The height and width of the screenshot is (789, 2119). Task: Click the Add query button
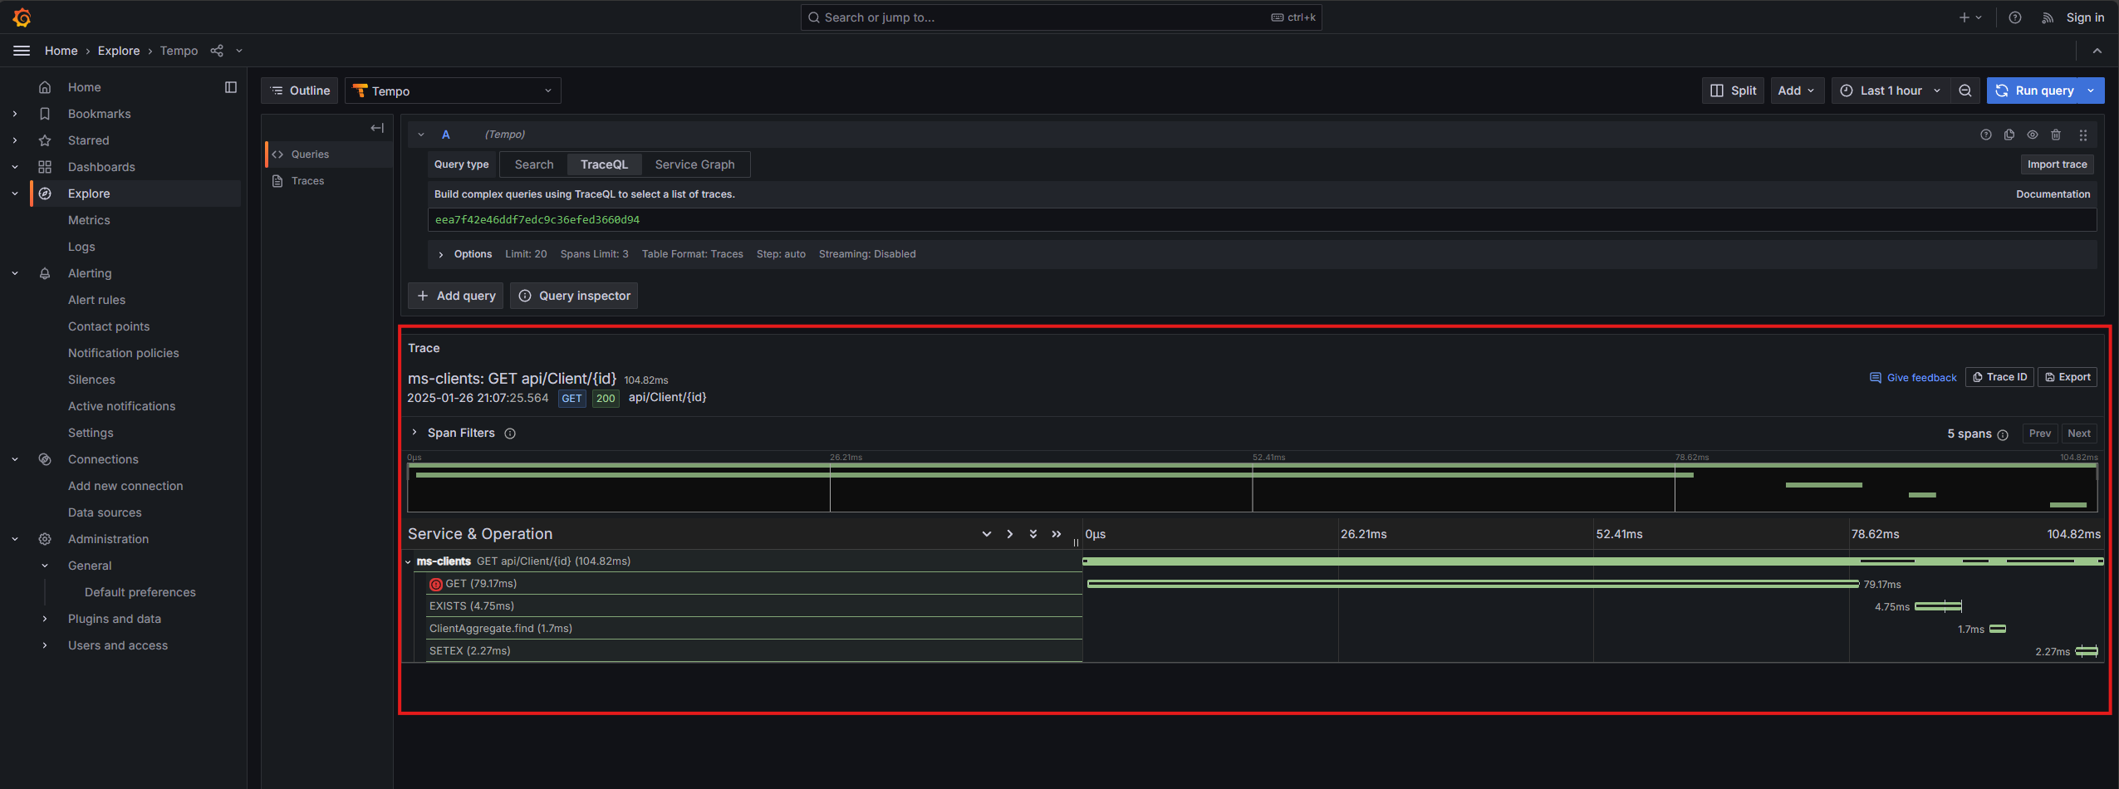point(456,296)
